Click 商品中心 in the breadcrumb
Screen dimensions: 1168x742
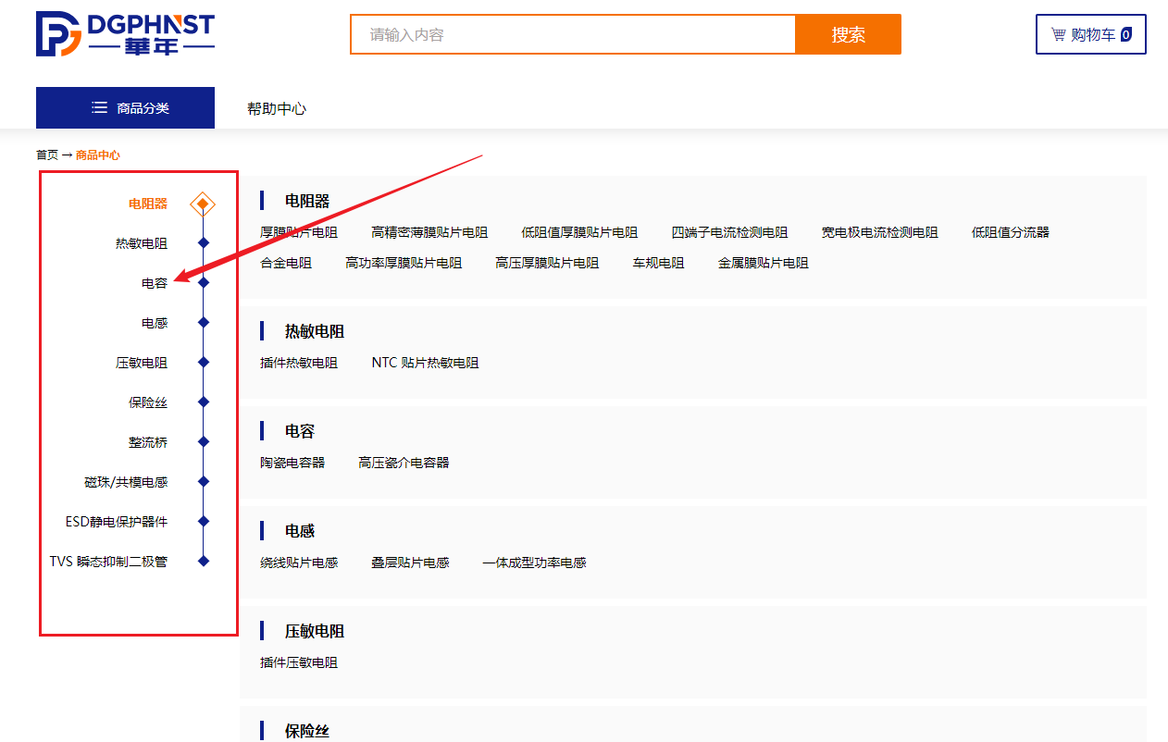tap(98, 155)
